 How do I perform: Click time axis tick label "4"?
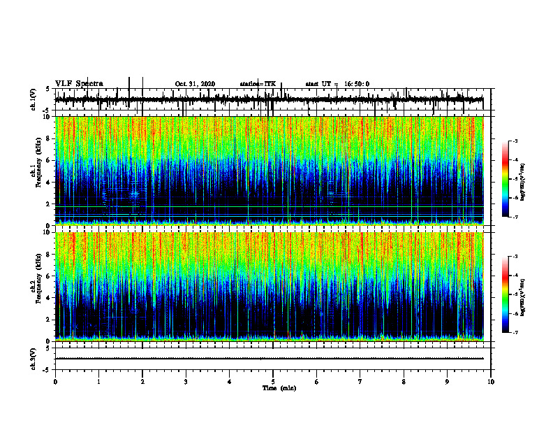(x=230, y=382)
